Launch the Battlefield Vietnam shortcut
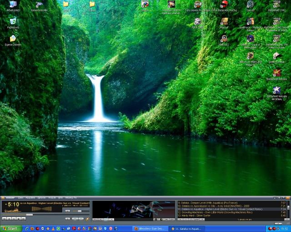Screen dimensions: 291x232 pyautogui.click(x=276, y=73)
